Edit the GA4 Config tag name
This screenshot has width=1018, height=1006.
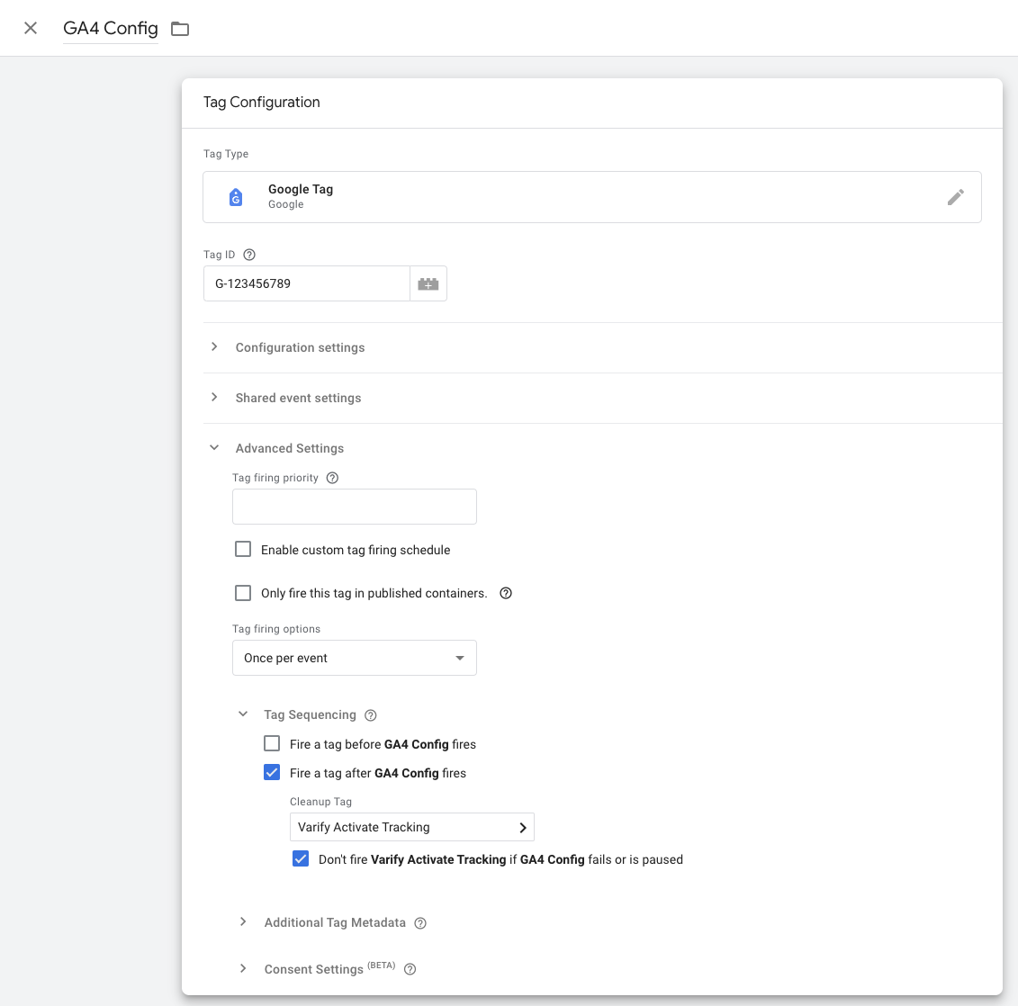(111, 28)
